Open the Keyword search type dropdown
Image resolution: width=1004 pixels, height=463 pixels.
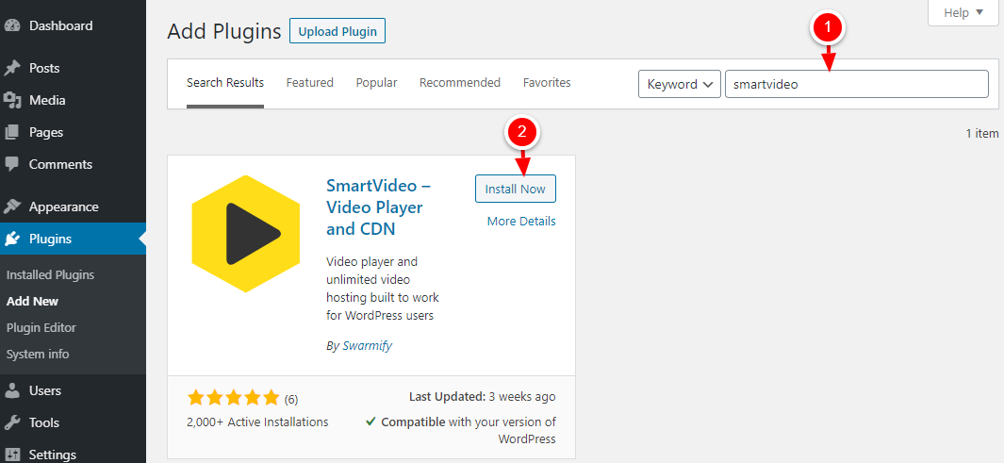tap(680, 84)
